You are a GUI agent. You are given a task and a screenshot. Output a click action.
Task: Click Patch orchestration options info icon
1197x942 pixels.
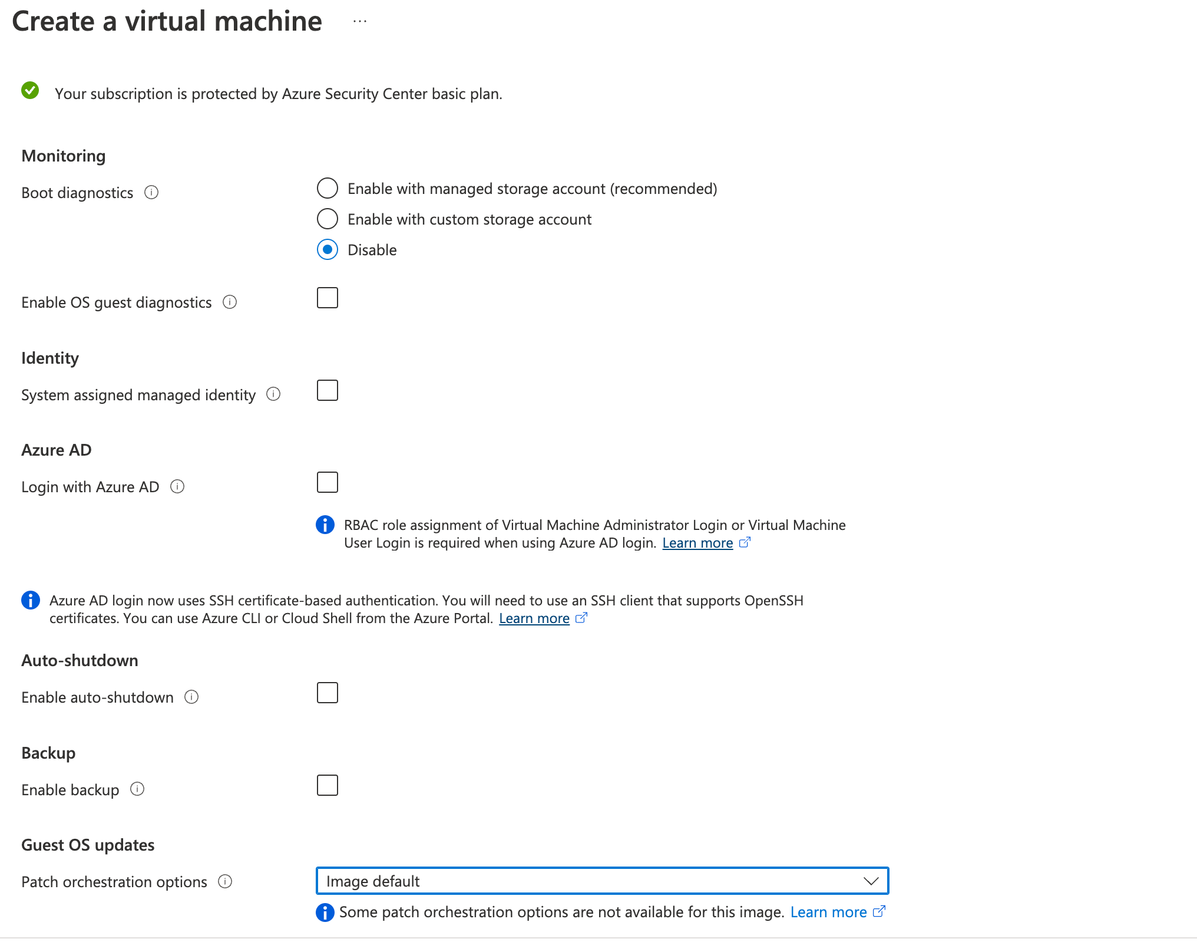[225, 882]
